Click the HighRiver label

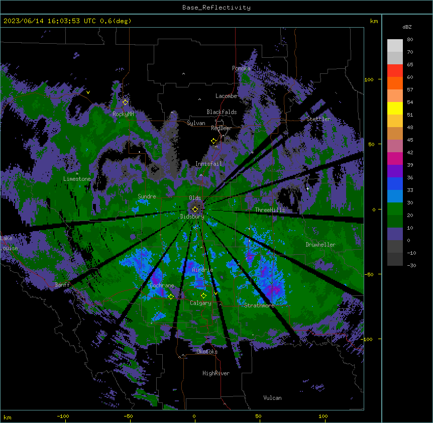(x=216, y=373)
